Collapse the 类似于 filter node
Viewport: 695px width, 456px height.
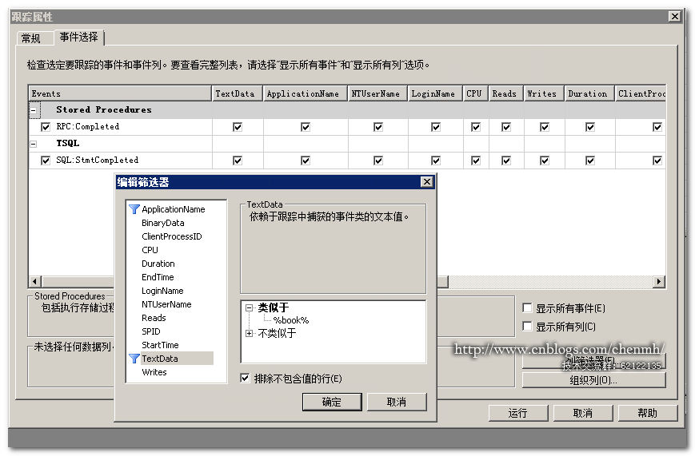[x=249, y=307]
